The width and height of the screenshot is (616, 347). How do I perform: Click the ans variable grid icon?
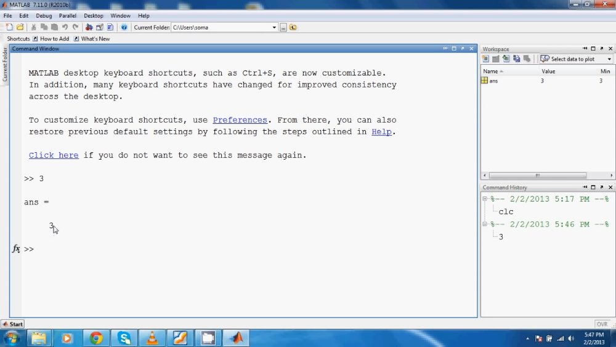pos(484,81)
